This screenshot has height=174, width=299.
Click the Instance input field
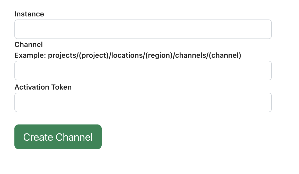pyautogui.click(x=143, y=29)
